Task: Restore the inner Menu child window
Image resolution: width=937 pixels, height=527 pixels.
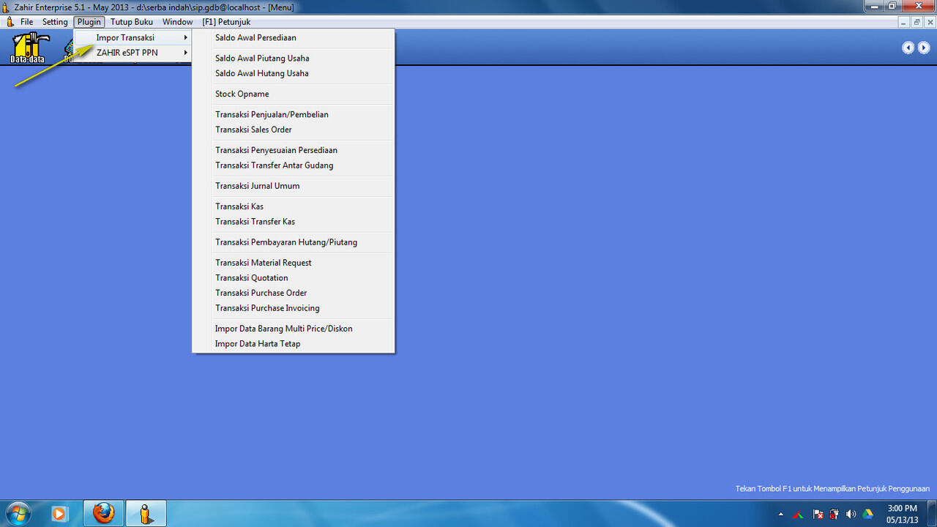Action: click(x=917, y=22)
